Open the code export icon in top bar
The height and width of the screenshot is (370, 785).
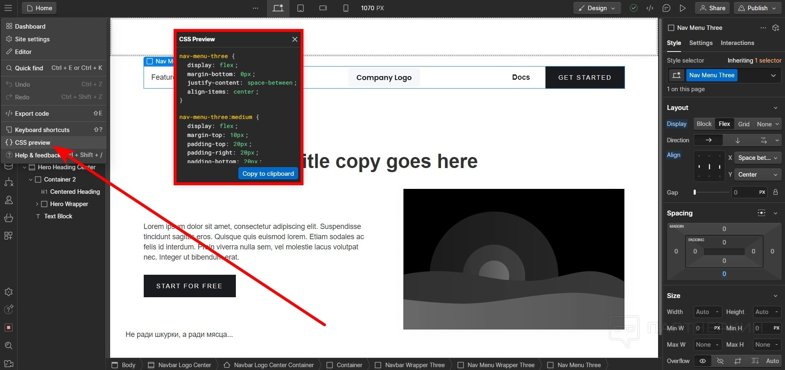tap(650, 8)
